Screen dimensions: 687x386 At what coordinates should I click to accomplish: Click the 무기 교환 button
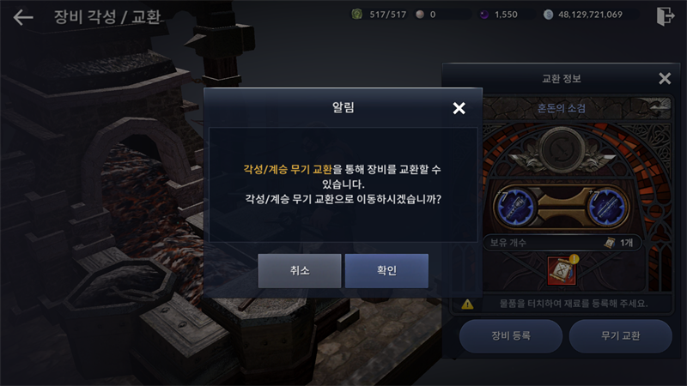point(620,336)
